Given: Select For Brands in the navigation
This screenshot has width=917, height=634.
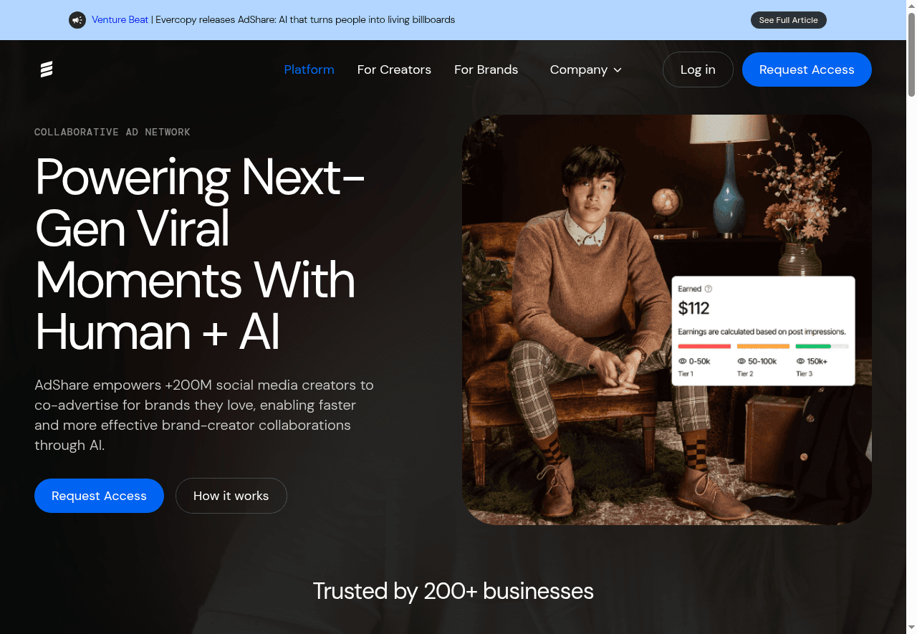Looking at the screenshot, I should (486, 69).
